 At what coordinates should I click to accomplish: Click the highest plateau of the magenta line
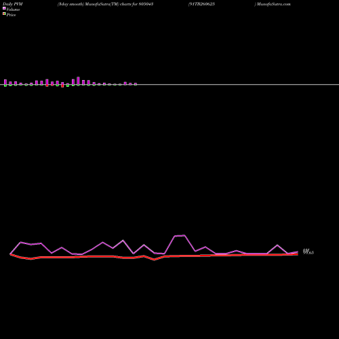pyautogui.click(x=180, y=236)
